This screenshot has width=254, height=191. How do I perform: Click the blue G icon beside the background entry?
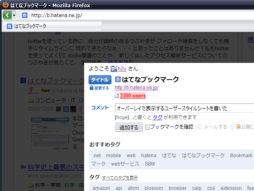(23, 80)
